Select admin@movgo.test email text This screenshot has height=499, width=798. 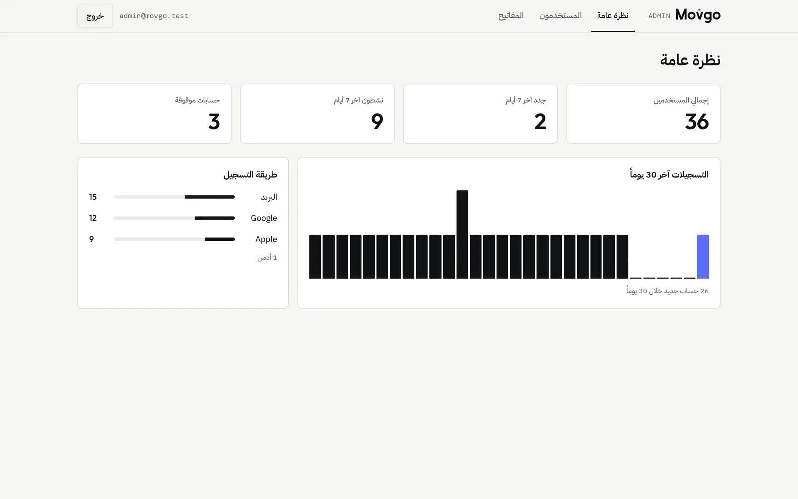point(154,16)
